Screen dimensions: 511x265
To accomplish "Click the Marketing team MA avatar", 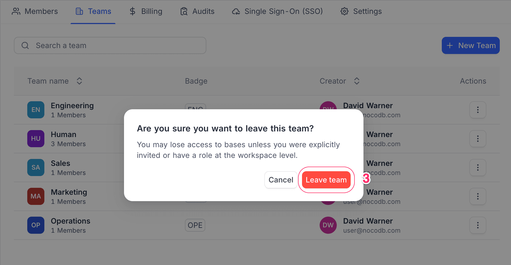I will point(36,196).
